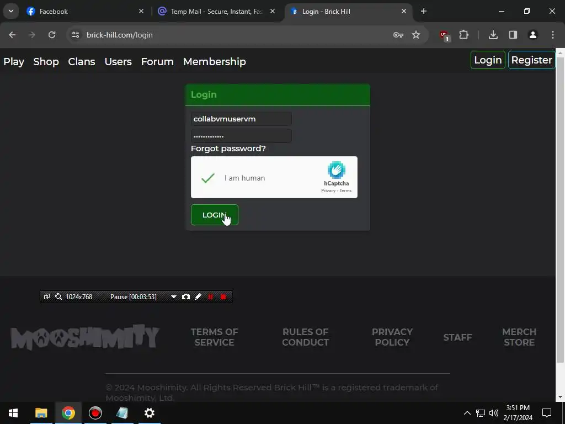Click the Chrome taskbar icon
565x424 pixels.
click(x=68, y=413)
